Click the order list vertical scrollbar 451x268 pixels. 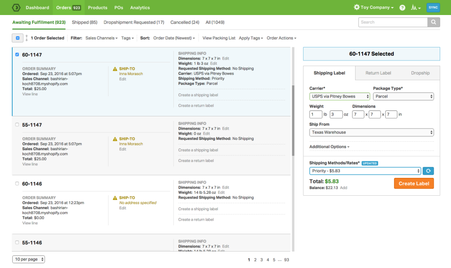[293, 121]
